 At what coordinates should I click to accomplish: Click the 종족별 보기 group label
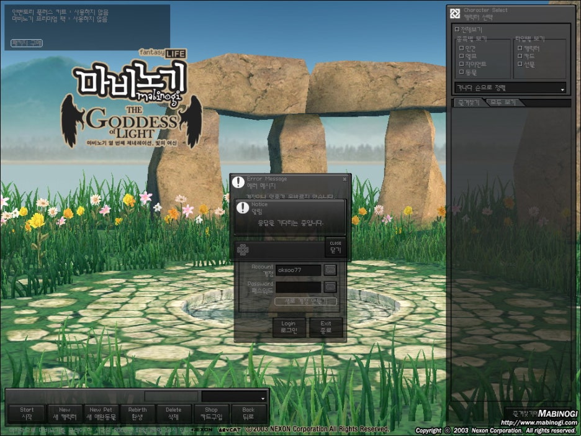(471, 39)
